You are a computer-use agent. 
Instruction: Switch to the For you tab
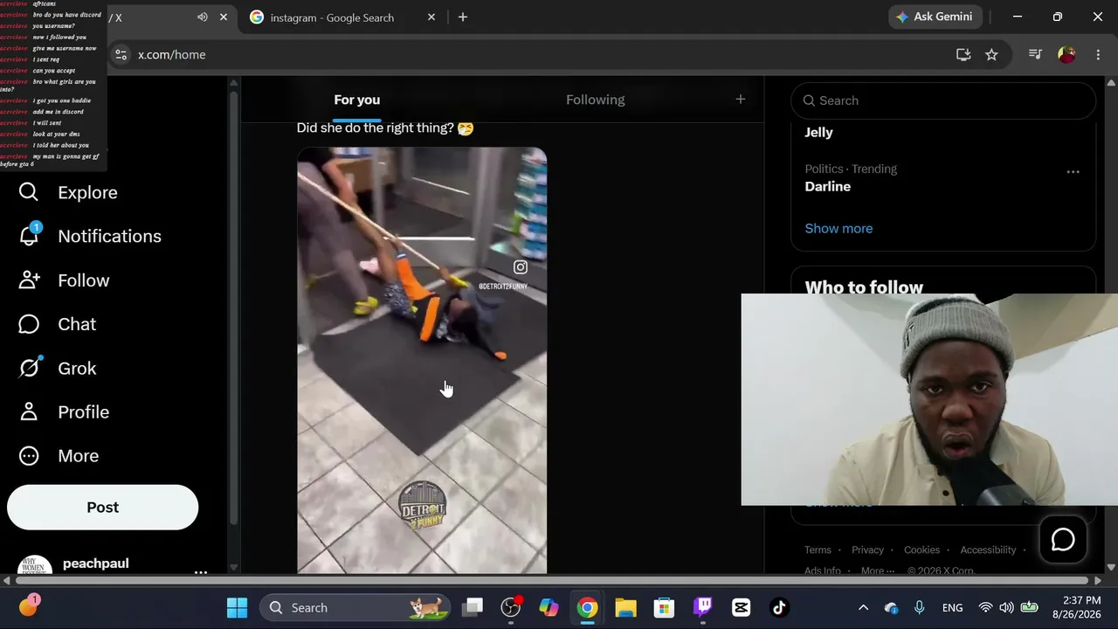click(356, 100)
